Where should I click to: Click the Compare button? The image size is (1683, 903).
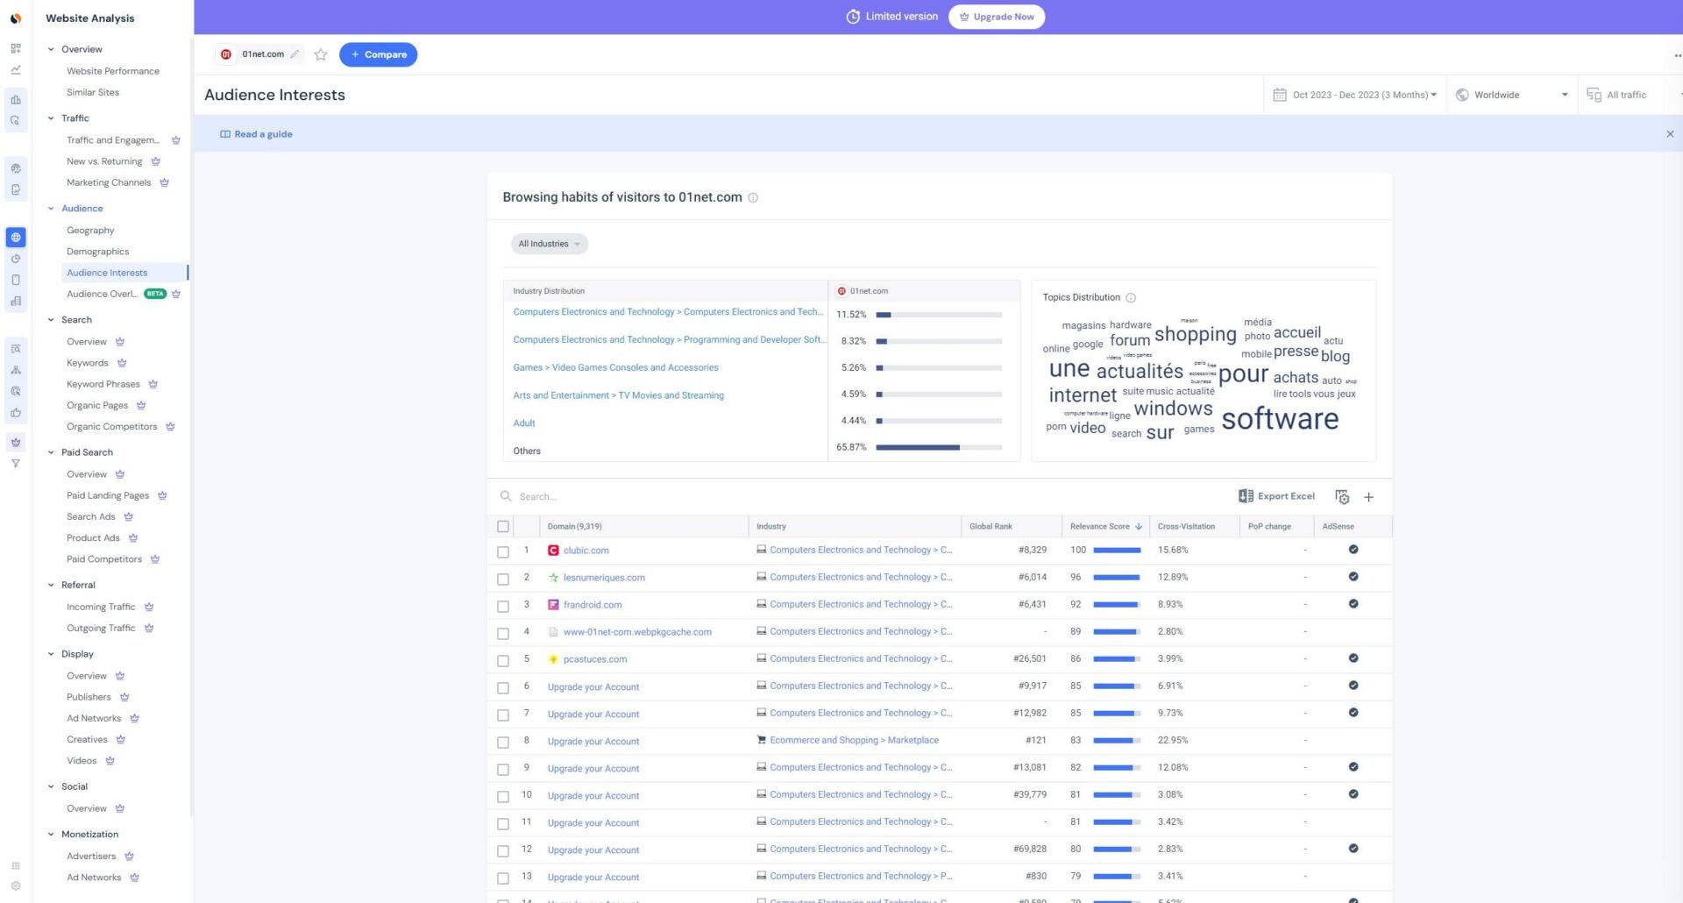pyautogui.click(x=378, y=54)
